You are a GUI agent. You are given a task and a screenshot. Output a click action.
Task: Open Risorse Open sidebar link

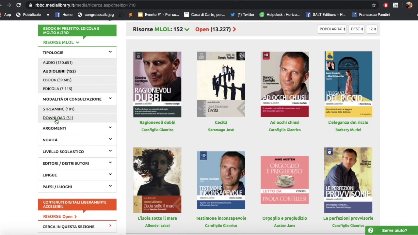tap(60, 216)
